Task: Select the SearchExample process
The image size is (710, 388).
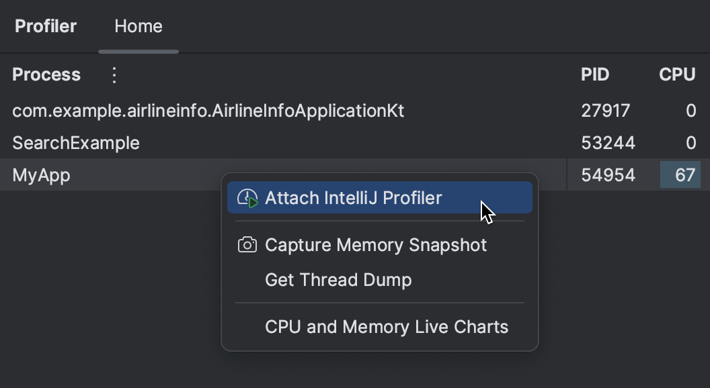Action: coord(76,142)
